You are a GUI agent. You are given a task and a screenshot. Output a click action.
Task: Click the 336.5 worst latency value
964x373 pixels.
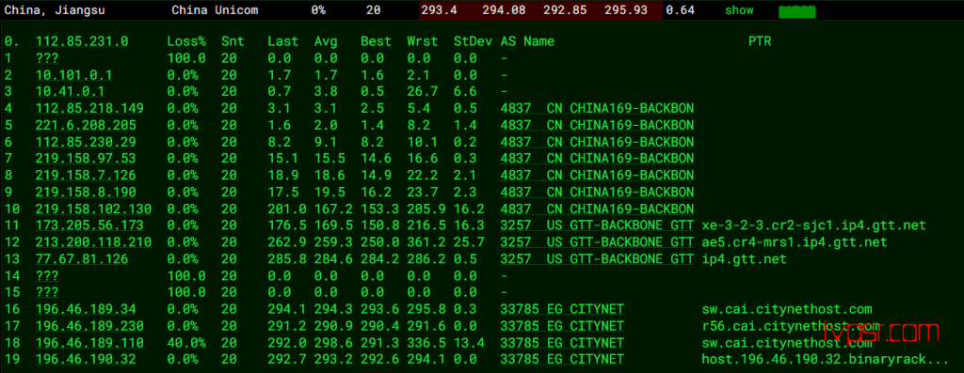pyautogui.click(x=426, y=342)
